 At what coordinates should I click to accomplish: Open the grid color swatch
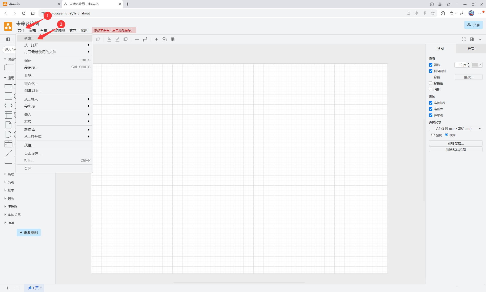475,65
